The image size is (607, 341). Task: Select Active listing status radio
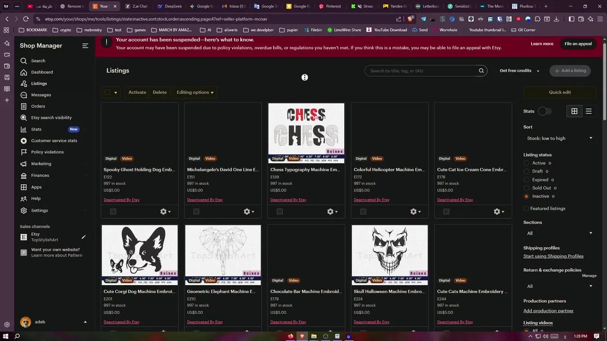[526, 163]
